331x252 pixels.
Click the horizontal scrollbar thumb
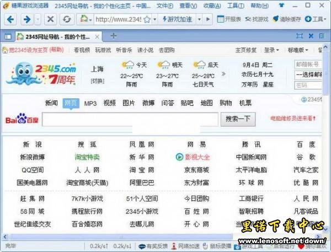(121, 237)
